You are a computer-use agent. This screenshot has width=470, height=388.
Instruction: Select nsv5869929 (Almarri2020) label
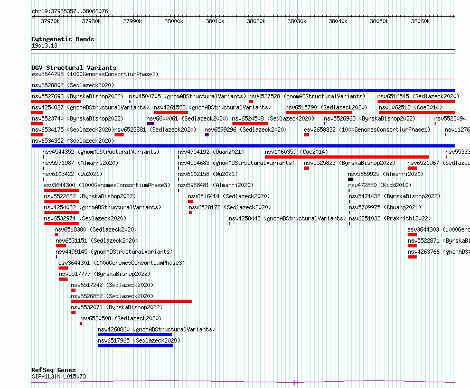coord(386,174)
